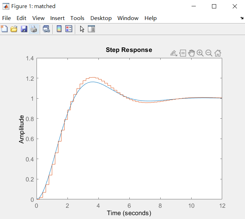The image size is (245, 219).
Task: Select the Zoom Out magnifier
Action: (x=209, y=53)
